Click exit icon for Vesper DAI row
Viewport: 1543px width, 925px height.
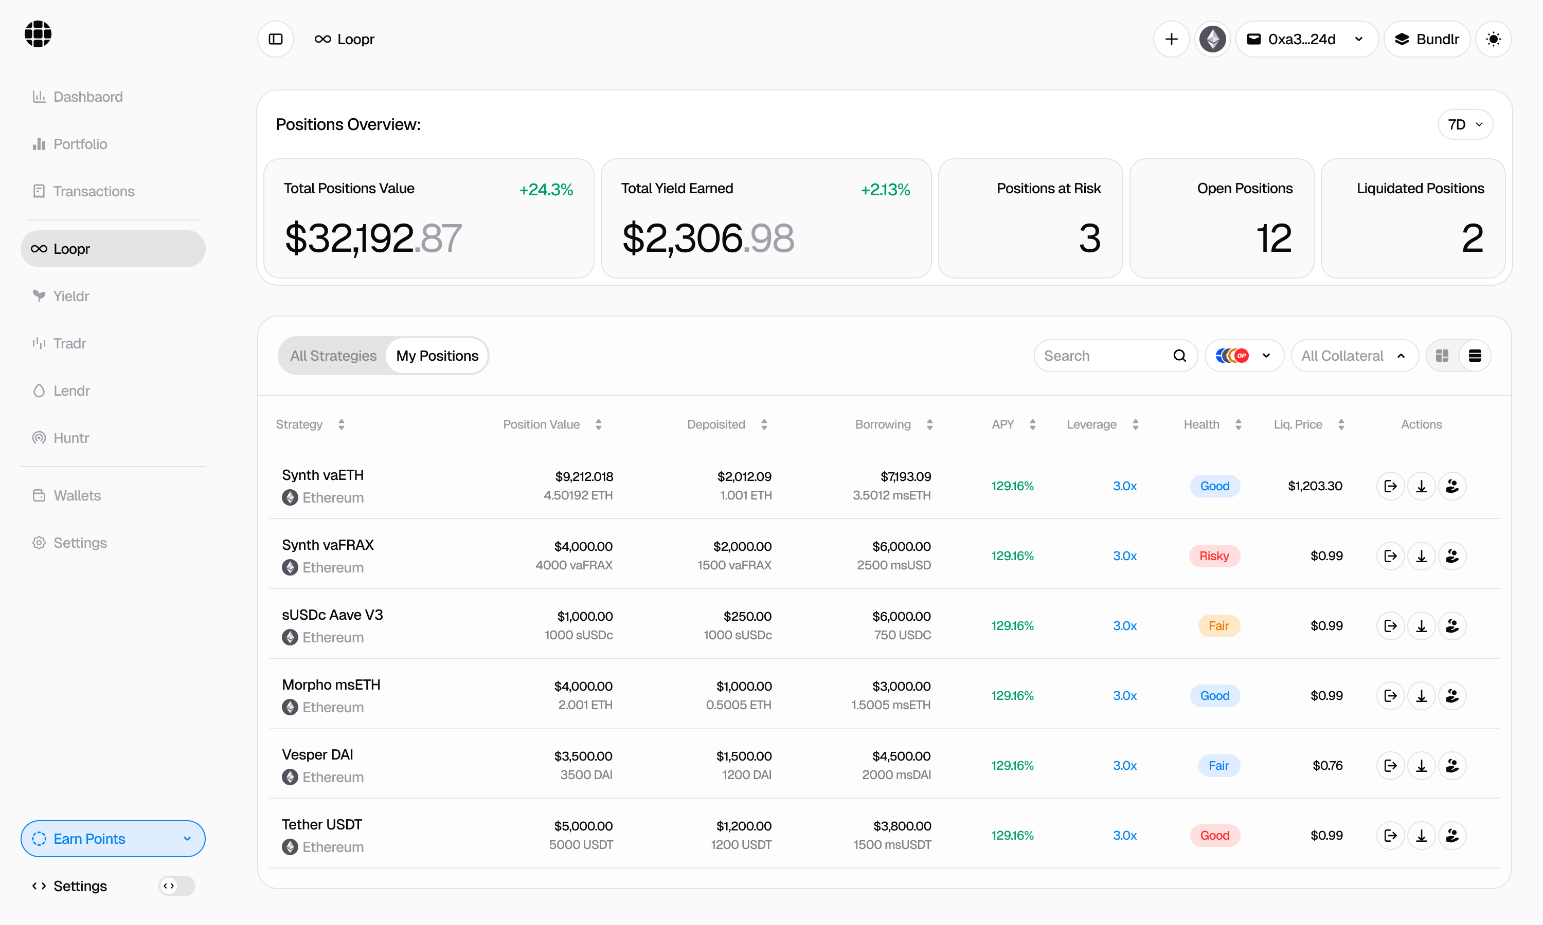tap(1390, 765)
